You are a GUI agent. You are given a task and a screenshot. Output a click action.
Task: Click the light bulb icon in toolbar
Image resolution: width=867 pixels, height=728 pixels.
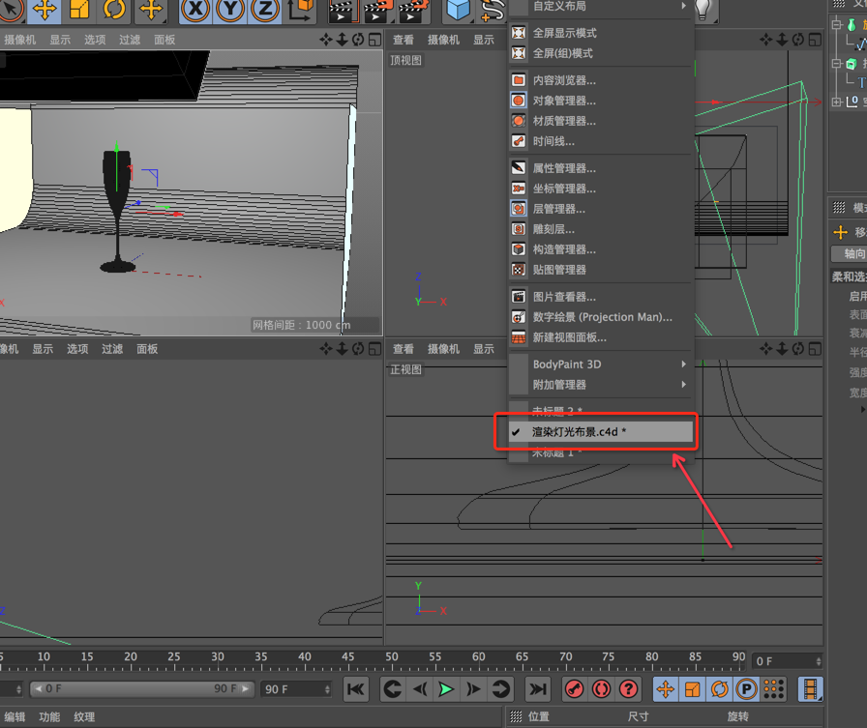point(703,10)
